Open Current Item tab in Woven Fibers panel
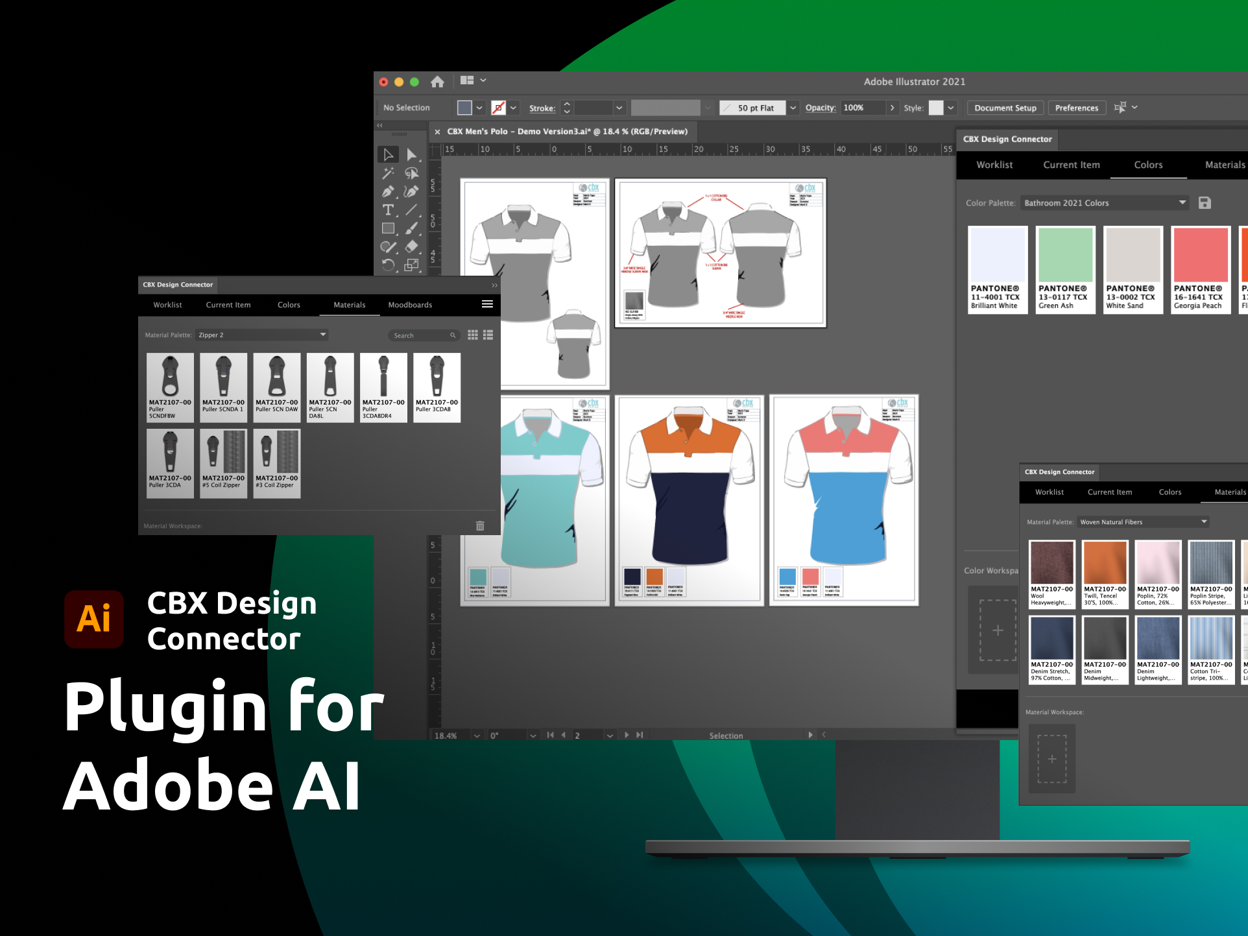1248x936 pixels. coord(1110,492)
